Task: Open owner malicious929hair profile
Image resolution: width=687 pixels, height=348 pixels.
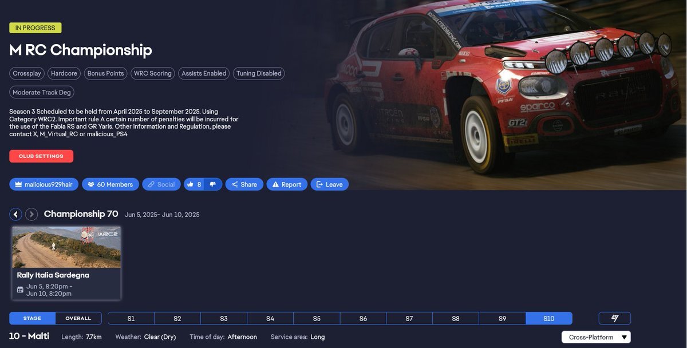Action: 44,184
